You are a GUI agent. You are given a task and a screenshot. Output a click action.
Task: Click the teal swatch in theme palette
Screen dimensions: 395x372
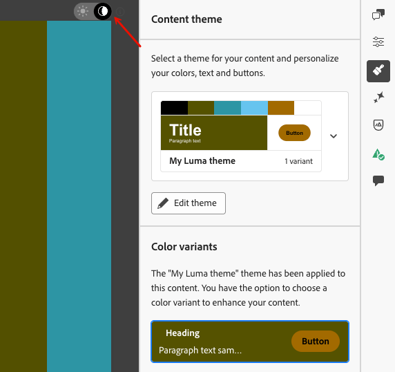(x=227, y=108)
